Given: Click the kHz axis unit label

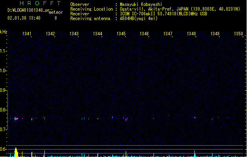Looking at the screenshot, I should pos(4,32).
